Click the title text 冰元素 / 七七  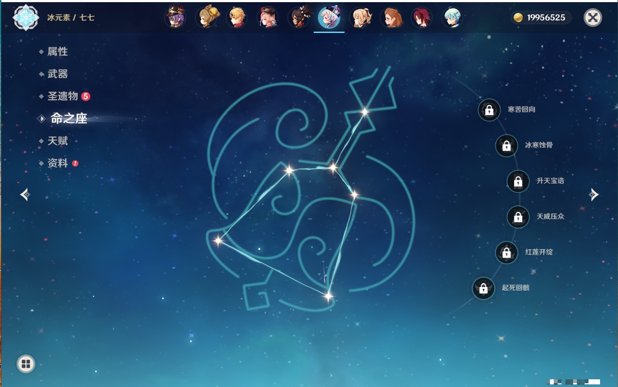[x=71, y=18]
